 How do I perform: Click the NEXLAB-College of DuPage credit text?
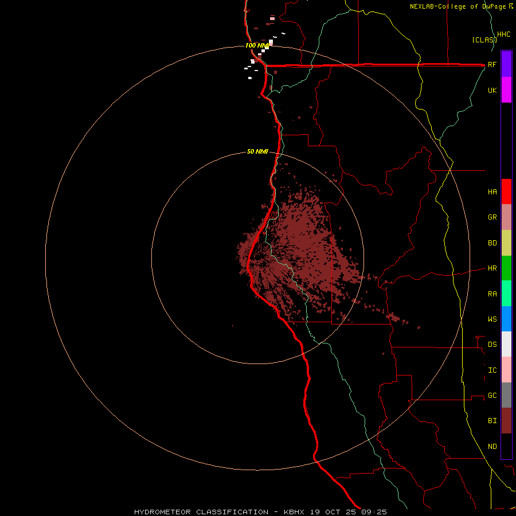[x=458, y=6]
